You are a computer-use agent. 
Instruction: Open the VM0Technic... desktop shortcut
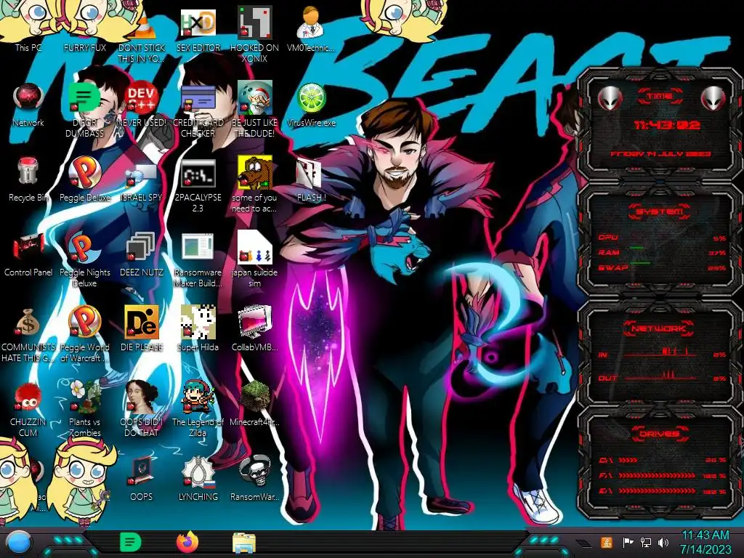[x=311, y=28]
